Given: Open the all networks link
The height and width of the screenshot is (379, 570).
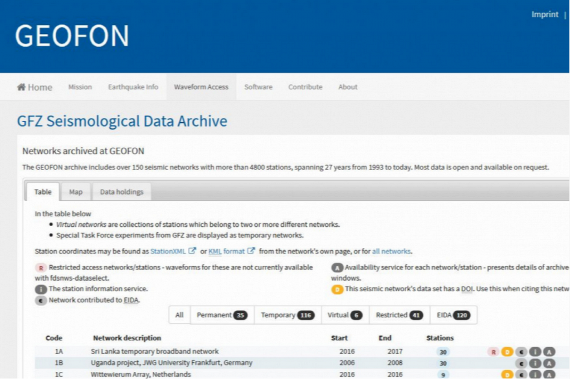Looking at the screenshot, I should [x=391, y=251].
